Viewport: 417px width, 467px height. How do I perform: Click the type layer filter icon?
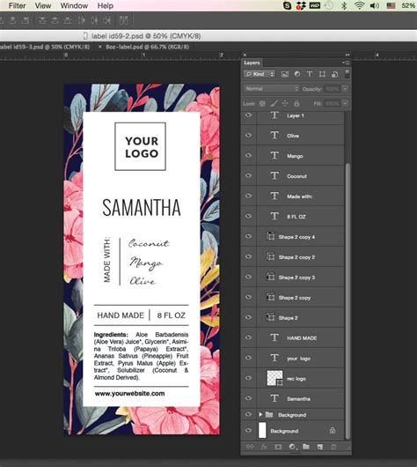(x=310, y=74)
